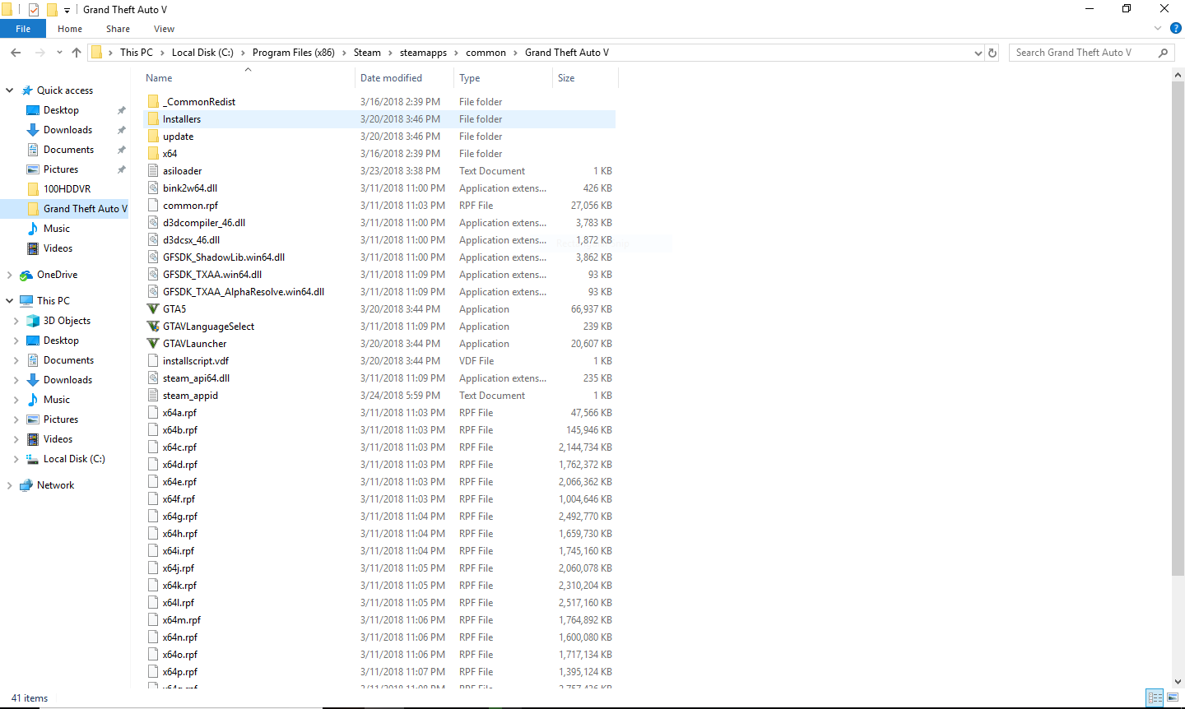Switch to Details view icon in status bar
This screenshot has width=1185, height=709.
pyautogui.click(x=1155, y=697)
